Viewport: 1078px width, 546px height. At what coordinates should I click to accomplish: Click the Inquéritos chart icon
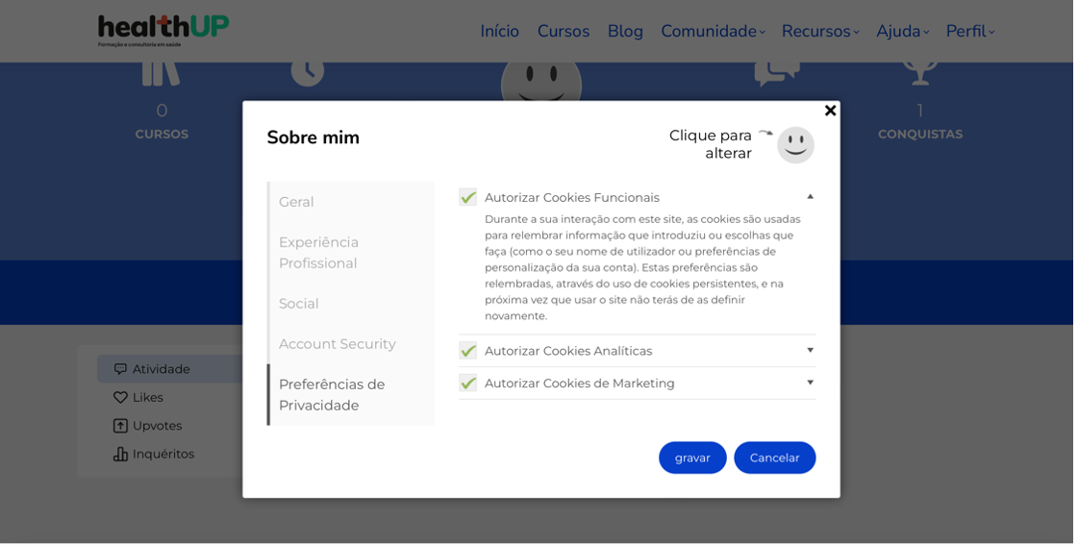120,456
